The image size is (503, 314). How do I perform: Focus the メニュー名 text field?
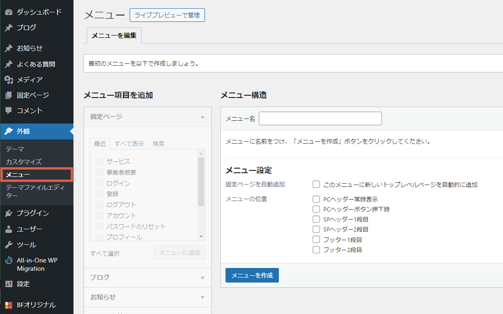click(320, 118)
